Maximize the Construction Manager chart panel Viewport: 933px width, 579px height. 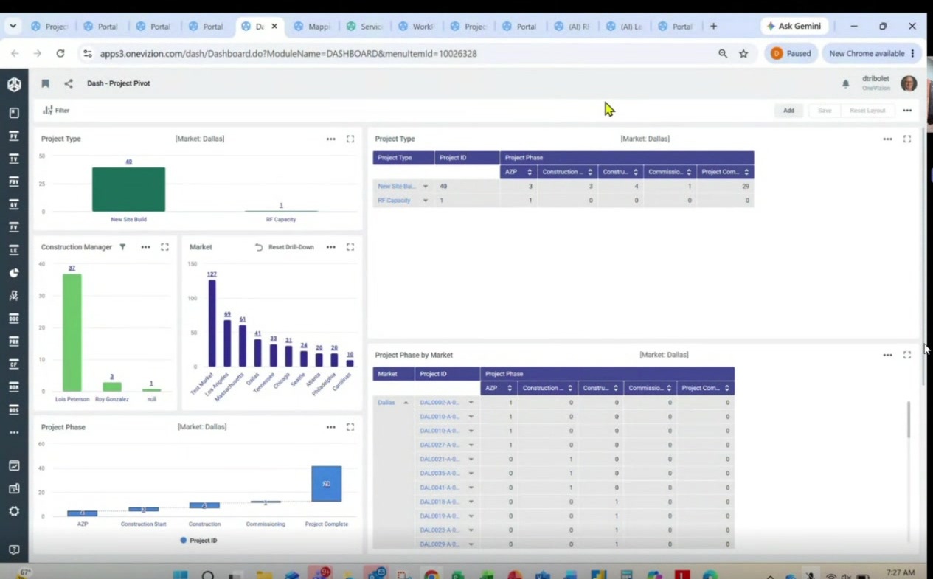(x=164, y=247)
